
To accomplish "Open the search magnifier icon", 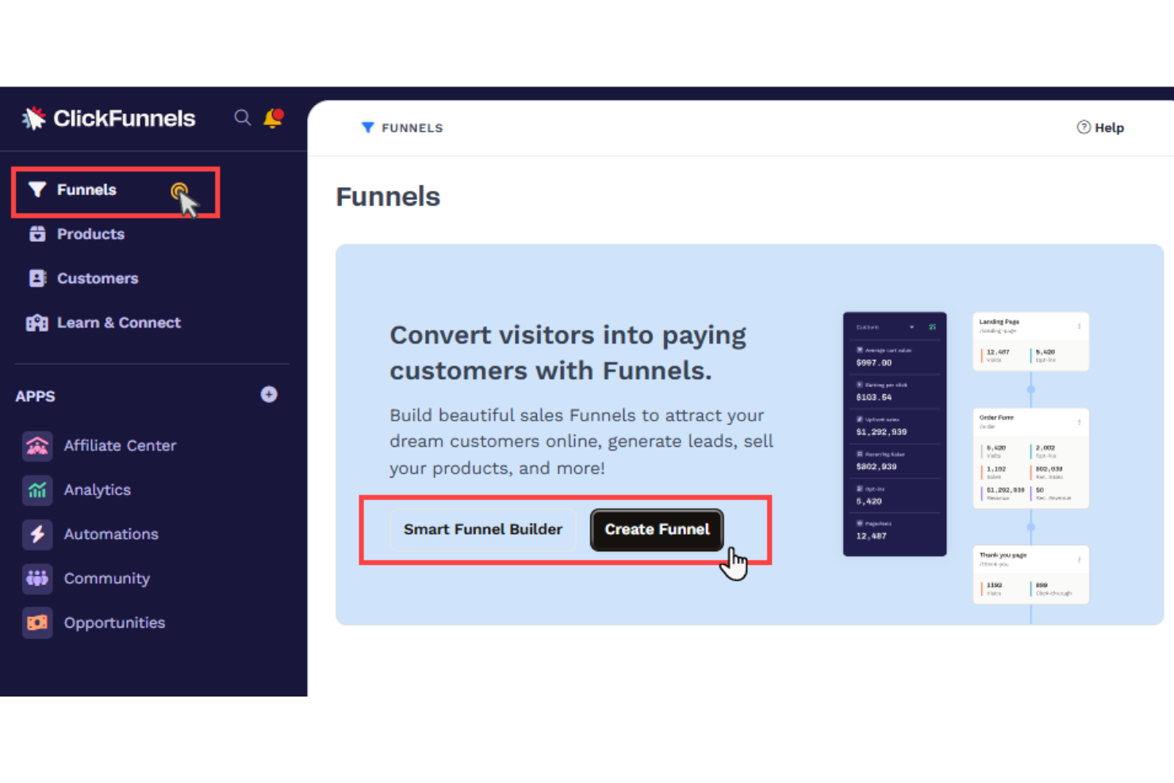I will pyautogui.click(x=243, y=118).
